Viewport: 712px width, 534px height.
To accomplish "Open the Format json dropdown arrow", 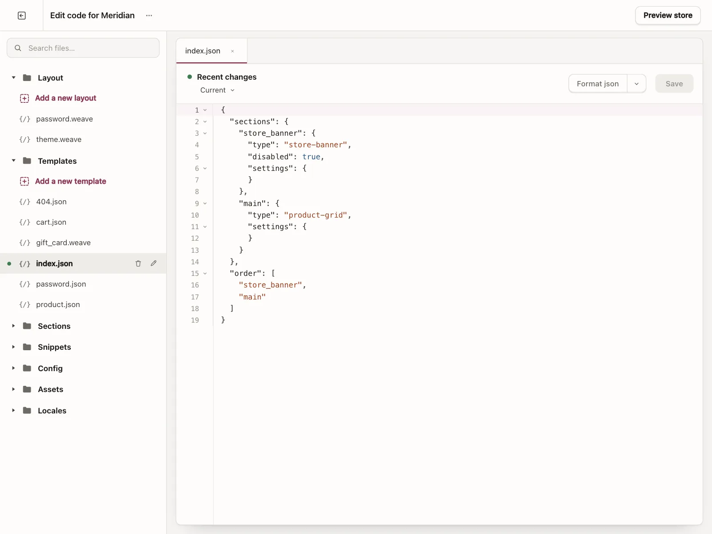I will click(x=636, y=84).
